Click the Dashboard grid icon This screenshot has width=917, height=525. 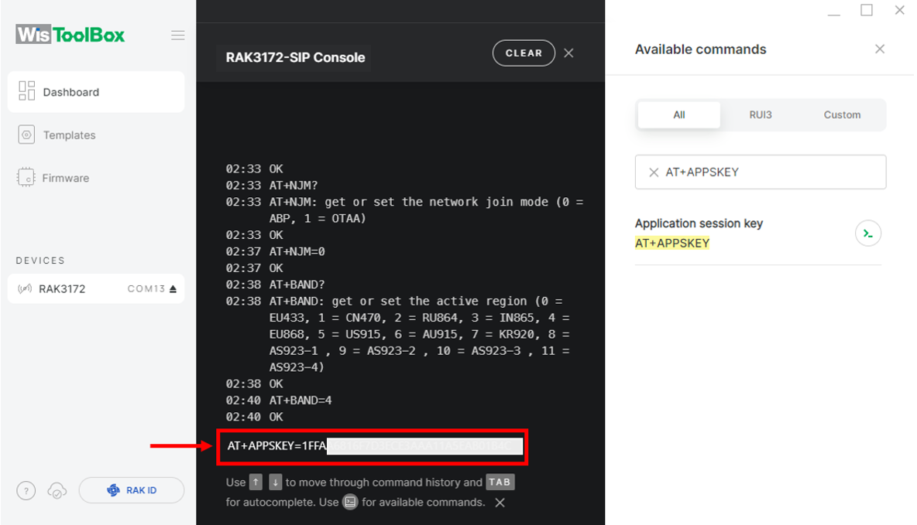click(27, 91)
